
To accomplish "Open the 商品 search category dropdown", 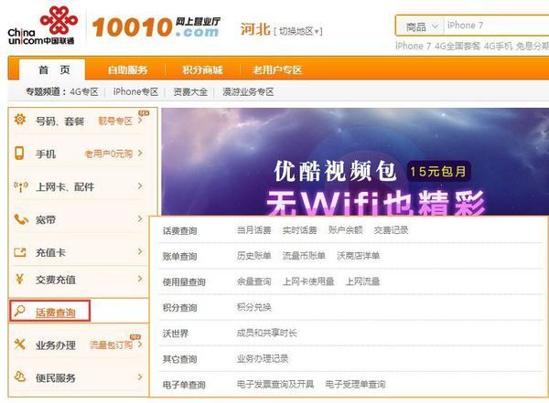I will click(x=421, y=27).
